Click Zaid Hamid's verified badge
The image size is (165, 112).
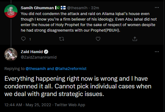point(46,52)
